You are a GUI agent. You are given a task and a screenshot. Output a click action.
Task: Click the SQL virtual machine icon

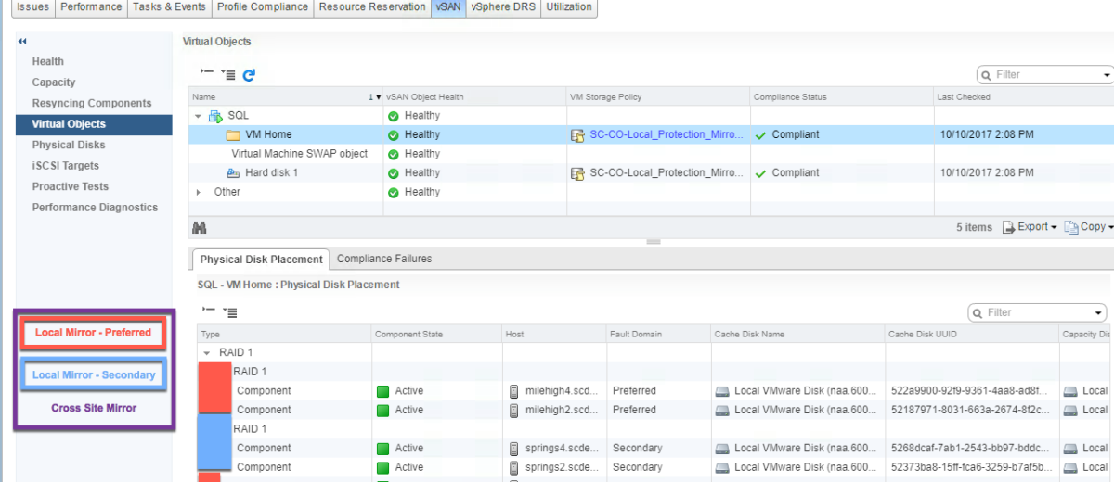tap(215, 116)
